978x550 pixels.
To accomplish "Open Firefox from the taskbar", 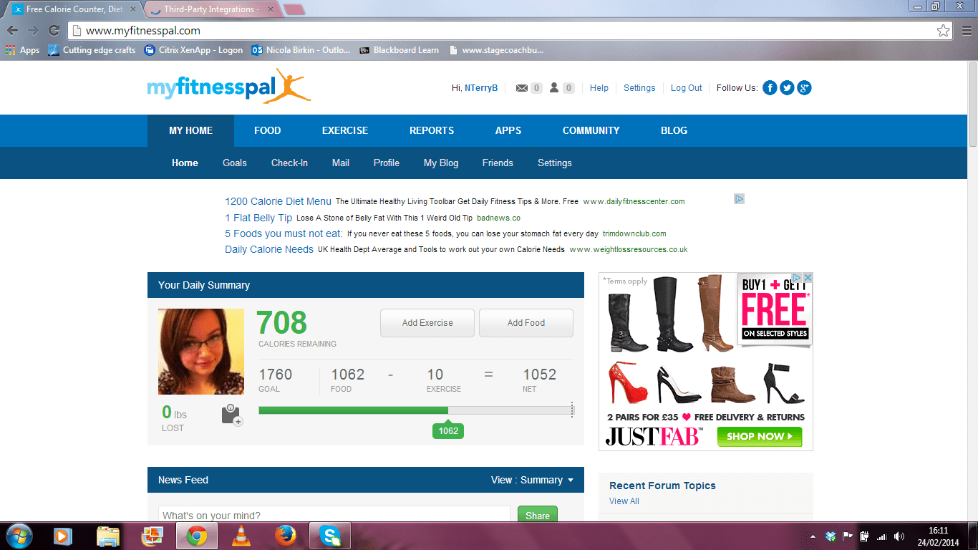I will pyautogui.click(x=286, y=535).
